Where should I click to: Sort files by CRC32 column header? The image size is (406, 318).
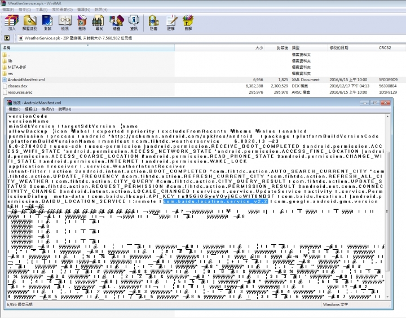click(x=391, y=48)
